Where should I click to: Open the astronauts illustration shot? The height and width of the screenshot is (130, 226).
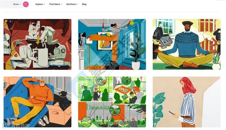(x=38, y=45)
